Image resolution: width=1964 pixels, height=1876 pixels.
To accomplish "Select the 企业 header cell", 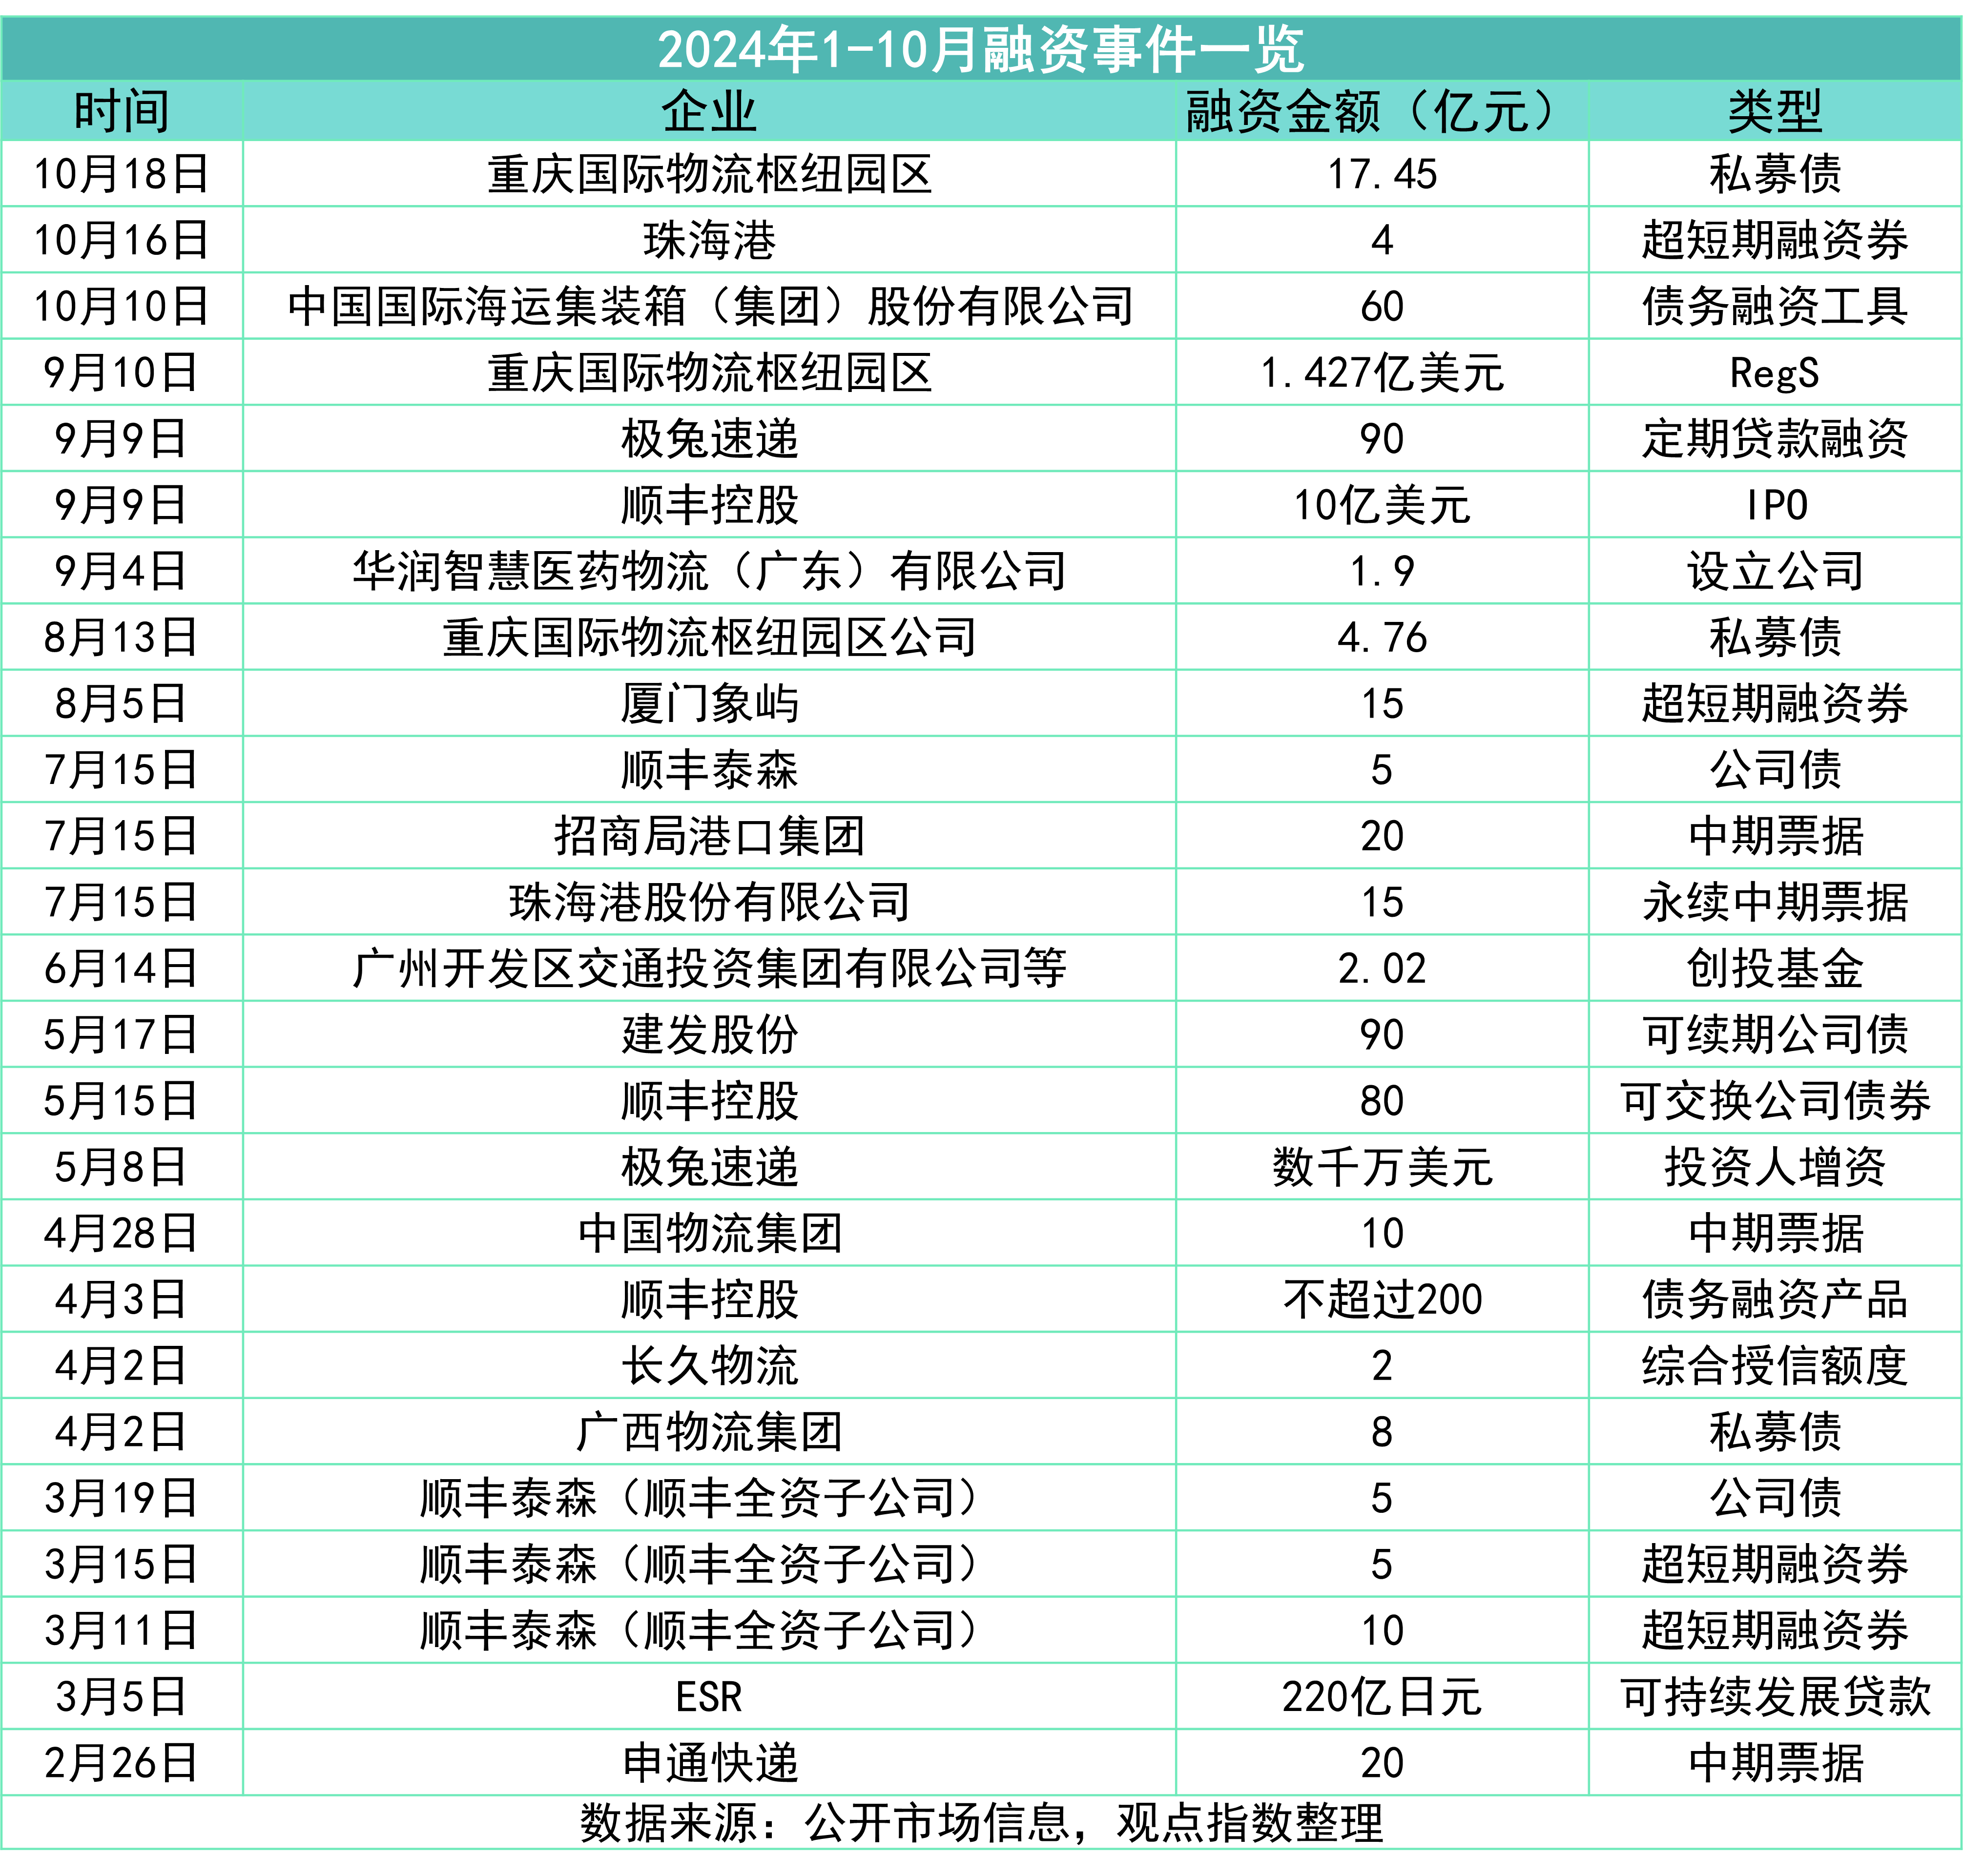I will click(709, 111).
